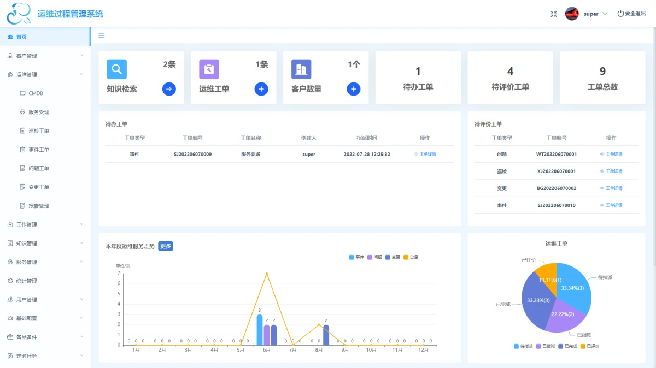Viewport: 656px width, 368px height.
Task: Click 定时任务 icon in sidebar
Action: pyautogui.click(x=10, y=355)
